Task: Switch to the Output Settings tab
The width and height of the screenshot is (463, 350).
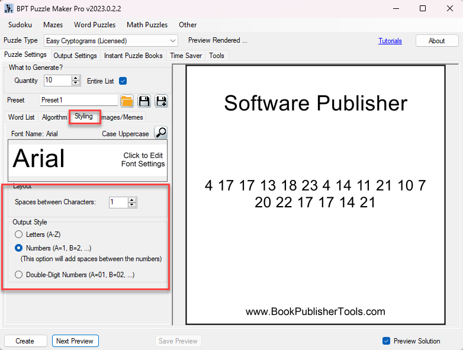Action: (75, 56)
